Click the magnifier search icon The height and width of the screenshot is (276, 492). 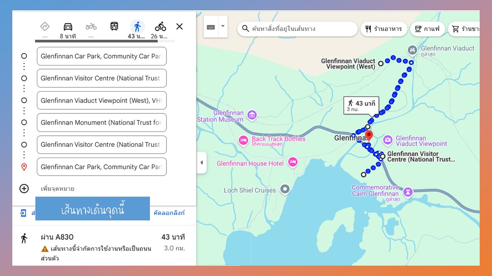[245, 29]
